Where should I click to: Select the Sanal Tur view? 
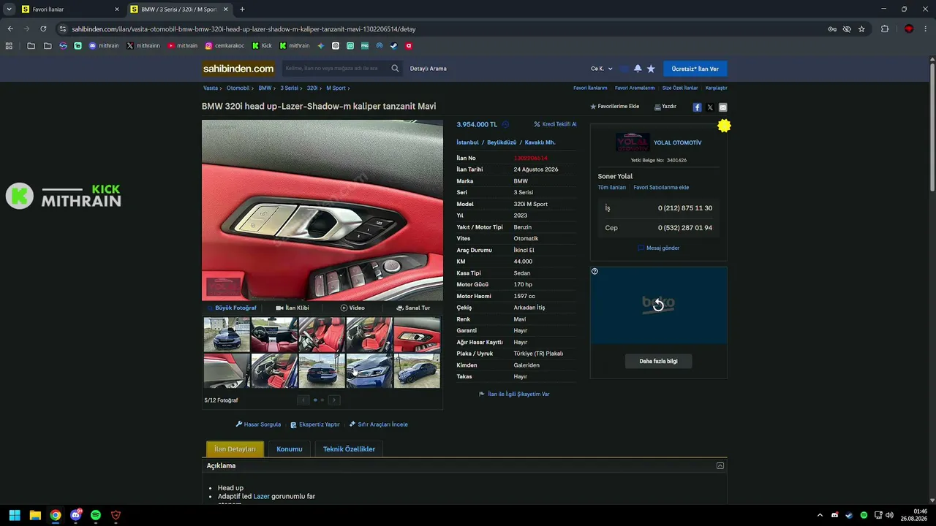(413, 308)
